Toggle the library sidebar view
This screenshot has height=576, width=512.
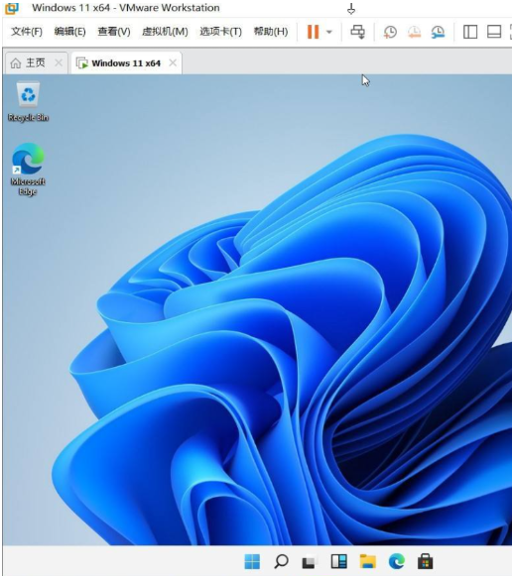pos(470,32)
